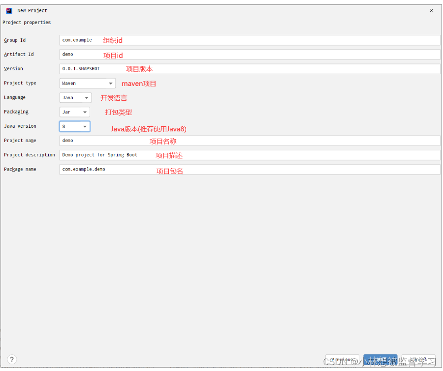
Task: Click the Language label
Action: click(15, 98)
